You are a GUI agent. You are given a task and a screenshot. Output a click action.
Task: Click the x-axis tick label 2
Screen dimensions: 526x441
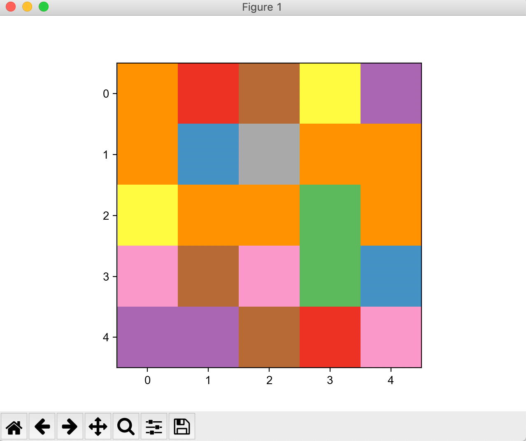(269, 380)
